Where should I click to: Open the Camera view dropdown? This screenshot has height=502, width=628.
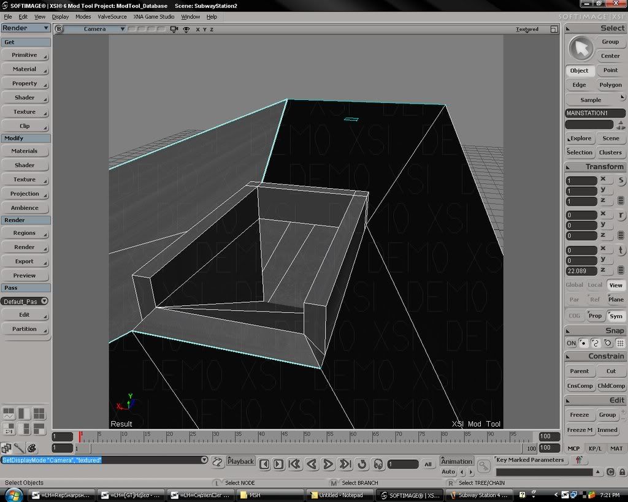[95, 29]
